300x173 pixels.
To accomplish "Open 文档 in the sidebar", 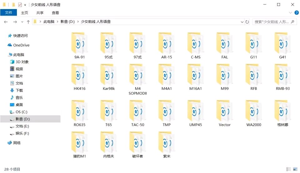I will click(x=17, y=83).
